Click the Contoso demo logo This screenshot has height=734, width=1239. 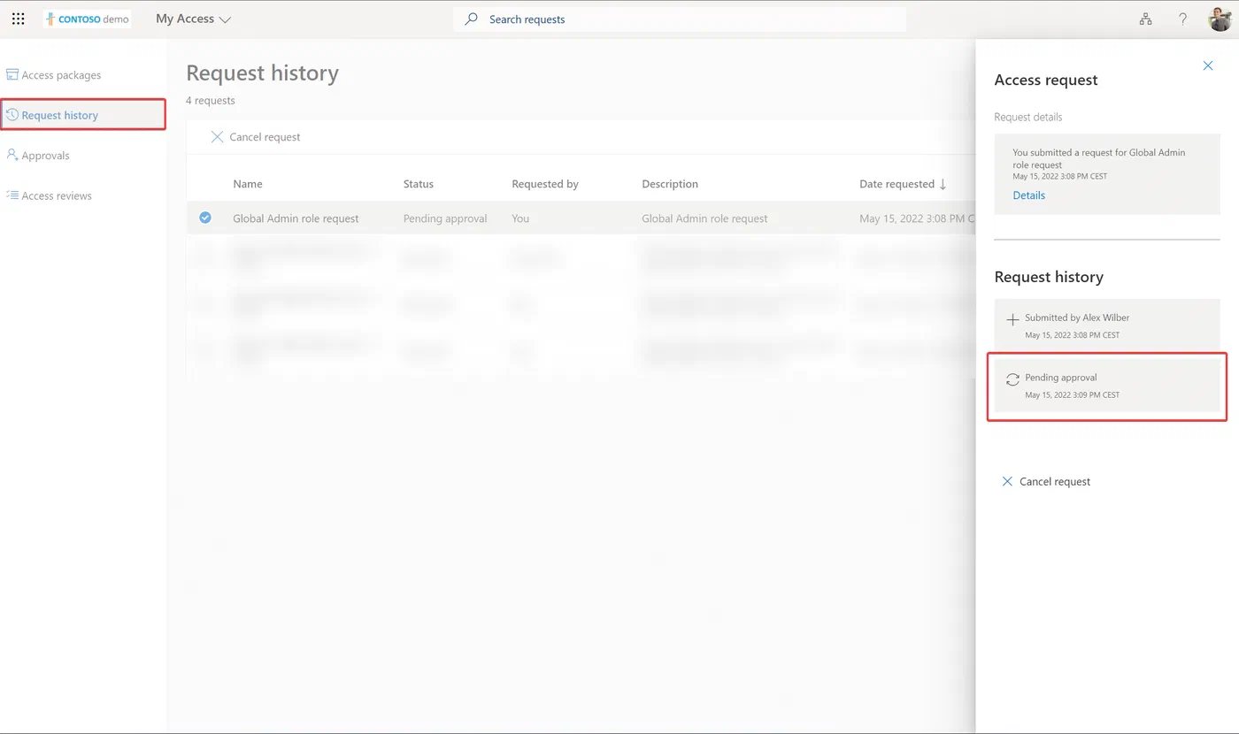point(87,19)
